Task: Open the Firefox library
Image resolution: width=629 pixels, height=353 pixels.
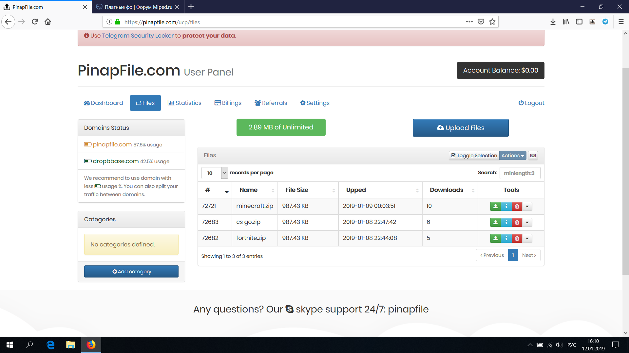Action: 566,22
